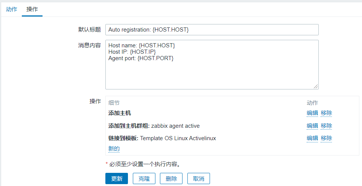This screenshot has width=362, height=186.
Task: Switch to the 动作 tab
Action: pos(11,9)
